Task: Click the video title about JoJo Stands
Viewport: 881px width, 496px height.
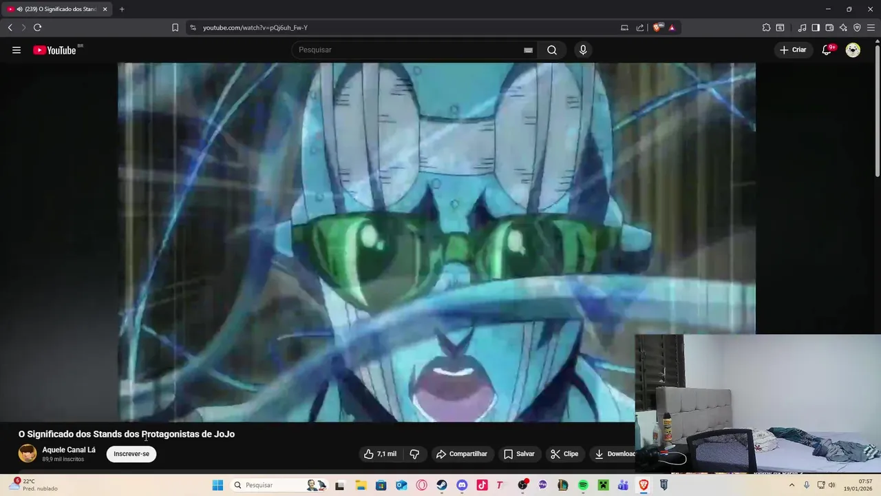Action: coord(127,434)
